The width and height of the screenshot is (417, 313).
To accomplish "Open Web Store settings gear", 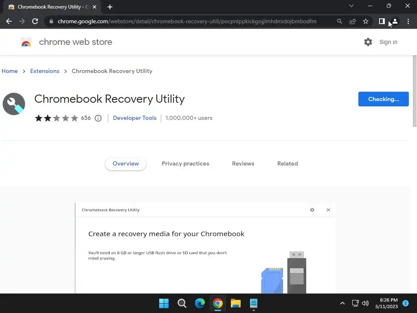I will coord(368,42).
